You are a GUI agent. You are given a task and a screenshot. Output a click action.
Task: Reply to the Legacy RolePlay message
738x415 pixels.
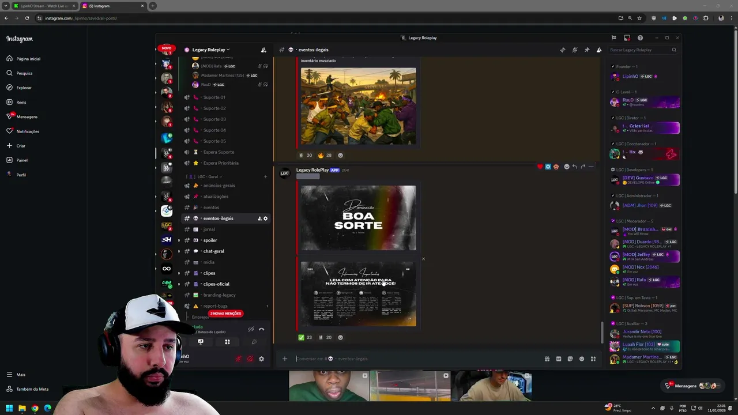pos(574,167)
